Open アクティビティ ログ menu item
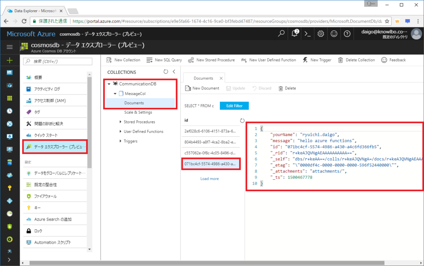The image size is (424, 266). point(55,89)
